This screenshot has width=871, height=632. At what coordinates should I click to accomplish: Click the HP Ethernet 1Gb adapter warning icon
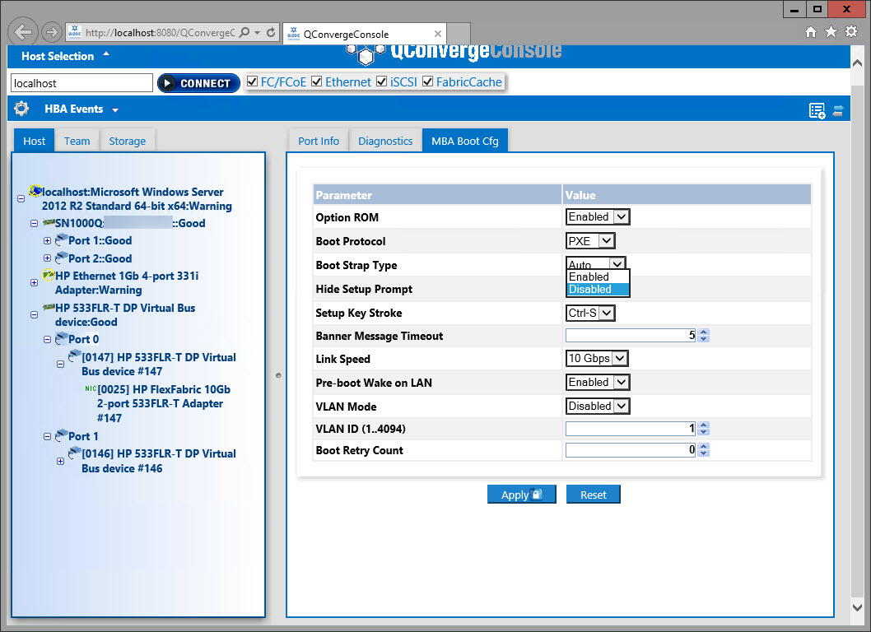tap(48, 276)
